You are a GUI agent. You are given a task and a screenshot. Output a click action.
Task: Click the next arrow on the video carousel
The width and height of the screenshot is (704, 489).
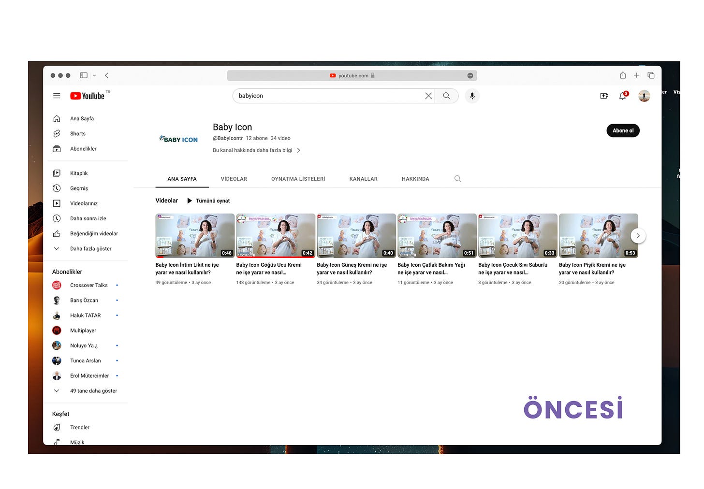click(x=638, y=236)
